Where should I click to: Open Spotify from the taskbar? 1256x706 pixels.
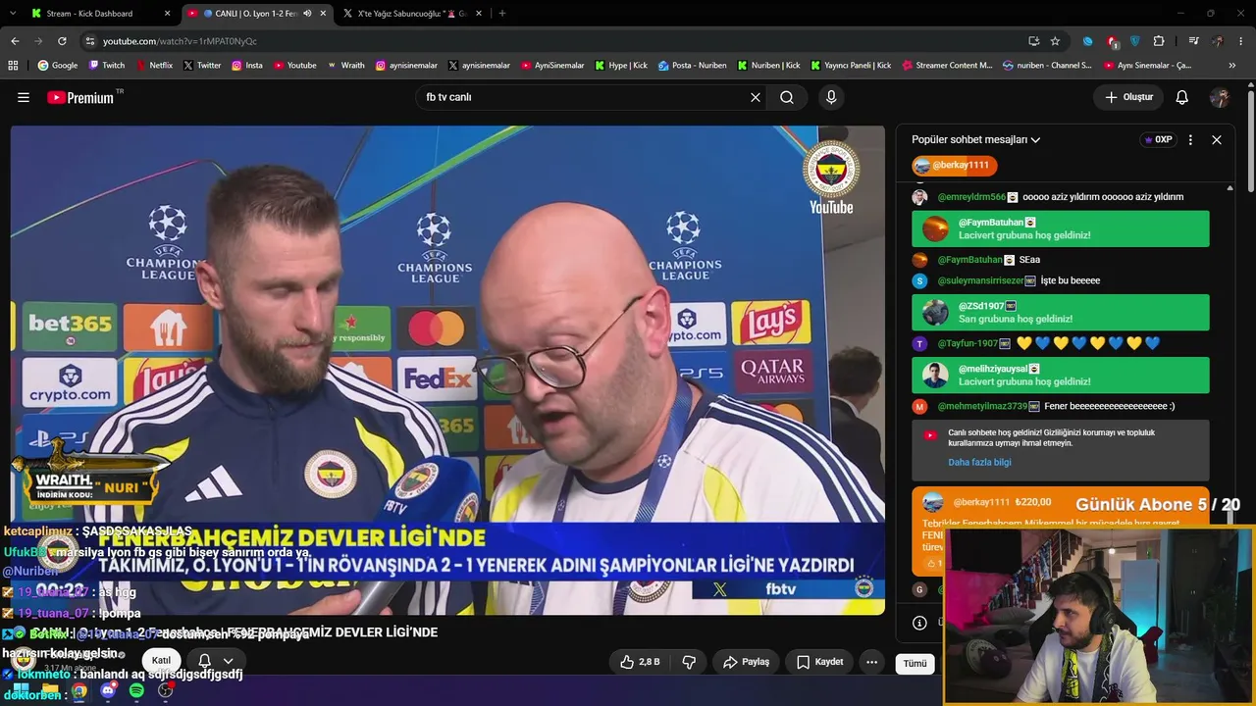136,691
